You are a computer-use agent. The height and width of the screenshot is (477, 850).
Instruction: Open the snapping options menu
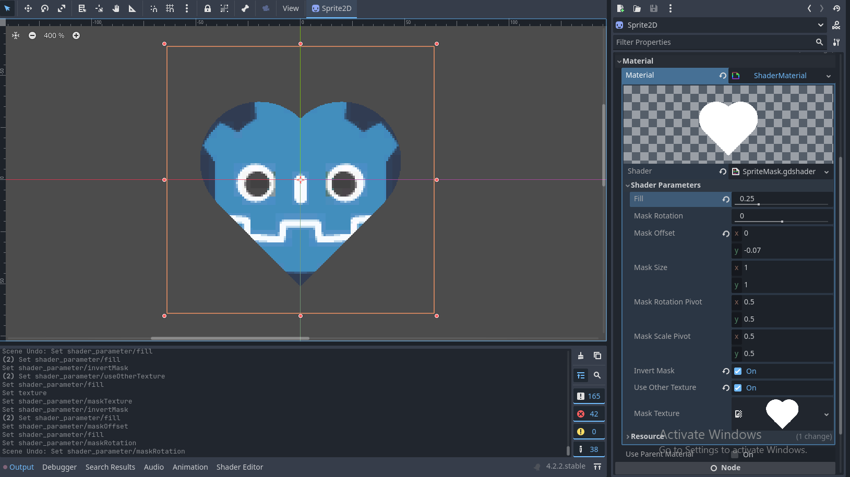pos(187,8)
